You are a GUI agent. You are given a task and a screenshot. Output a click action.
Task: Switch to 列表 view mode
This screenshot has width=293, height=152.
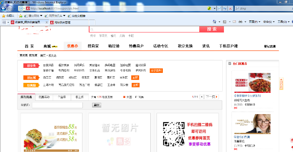click(139, 97)
